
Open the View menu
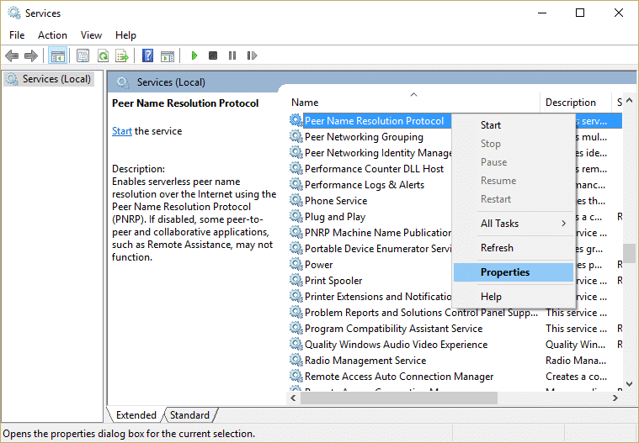tap(91, 35)
